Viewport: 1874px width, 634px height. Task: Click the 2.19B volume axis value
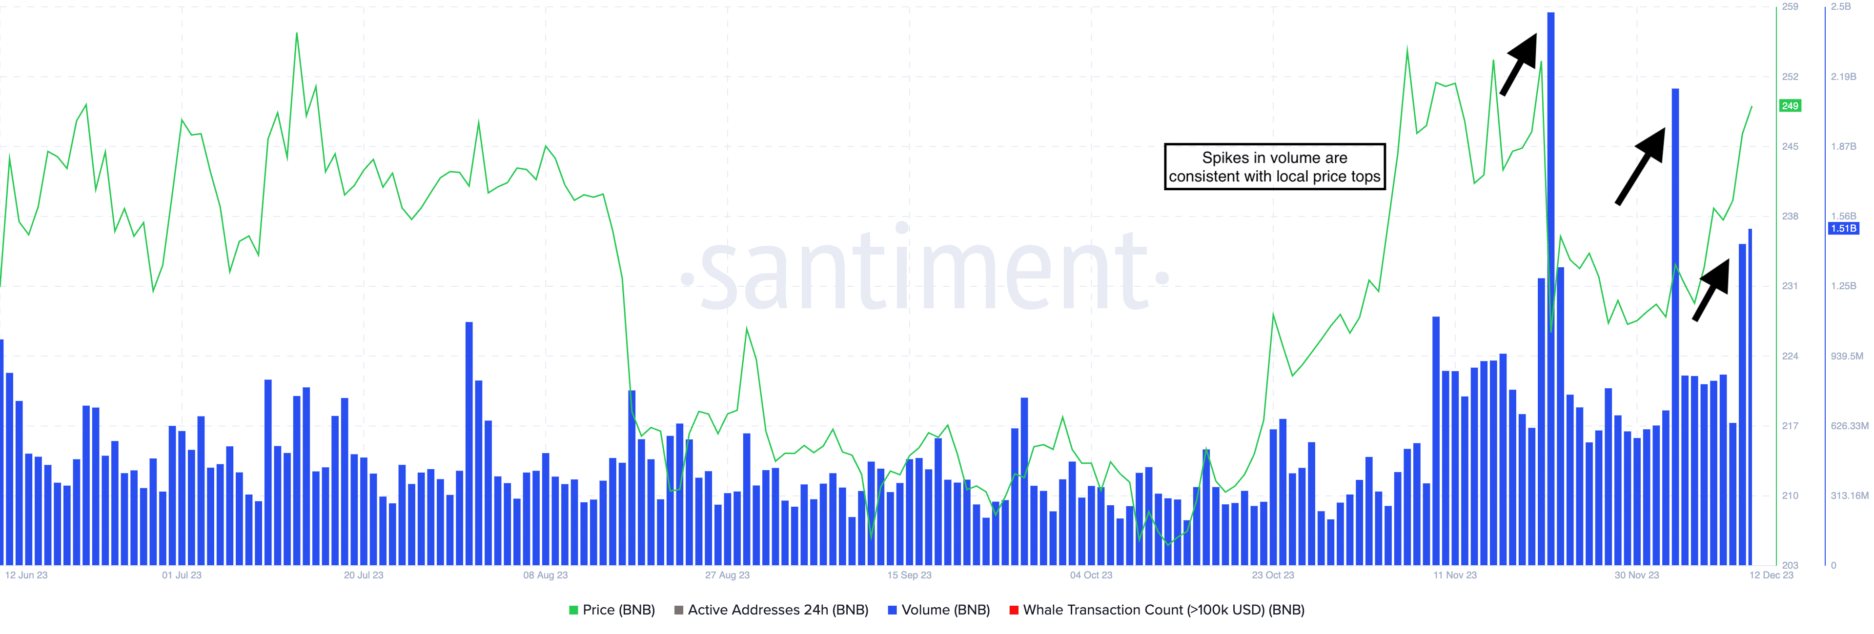point(1843,77)
